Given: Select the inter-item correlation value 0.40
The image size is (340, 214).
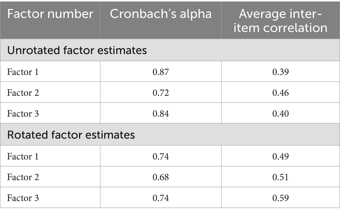Looking at the screenshot, I should click(x=280, y=113).
